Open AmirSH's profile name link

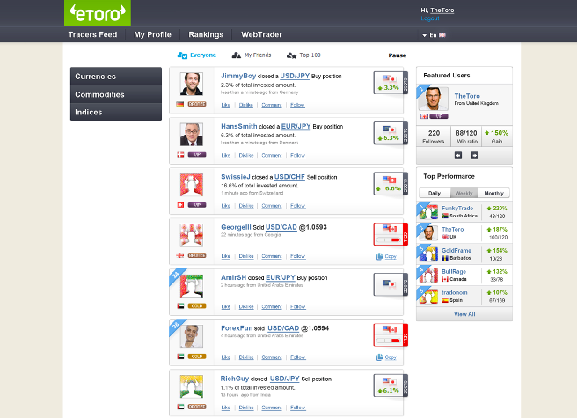(233, 277)
